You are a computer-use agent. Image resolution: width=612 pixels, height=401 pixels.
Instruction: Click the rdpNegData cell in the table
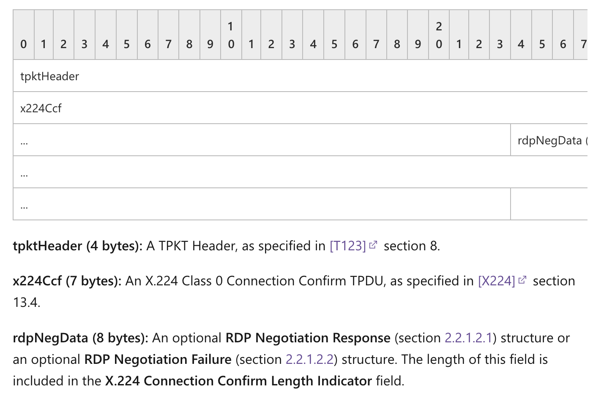(x=549, y=140)
